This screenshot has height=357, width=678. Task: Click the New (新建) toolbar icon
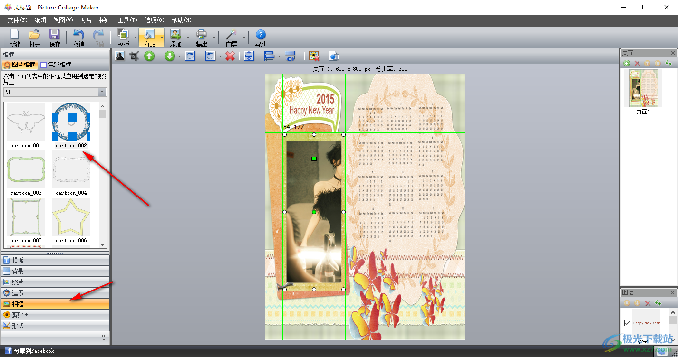[x=15, y=35]
